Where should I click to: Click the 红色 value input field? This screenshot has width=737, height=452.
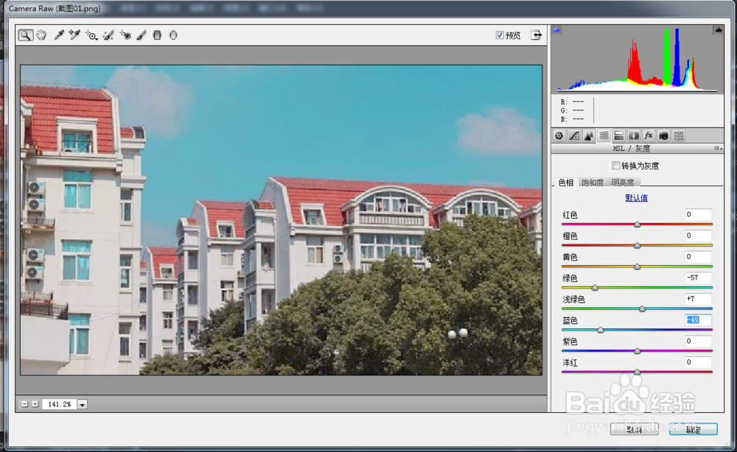(698, 215)
